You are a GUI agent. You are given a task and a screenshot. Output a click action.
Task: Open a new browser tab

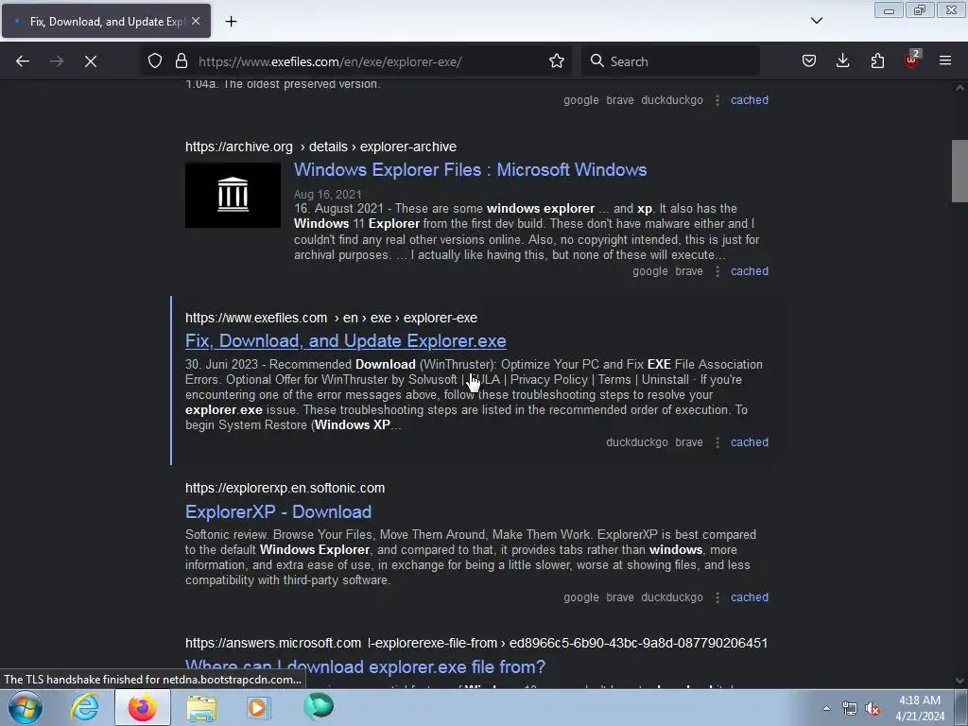231,22
